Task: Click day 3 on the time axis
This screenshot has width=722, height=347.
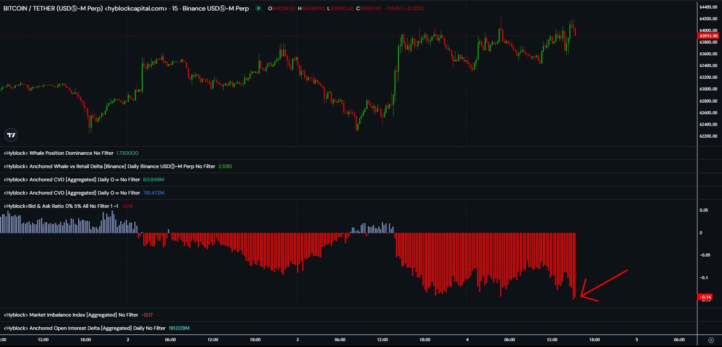Action: click(297, 340)
